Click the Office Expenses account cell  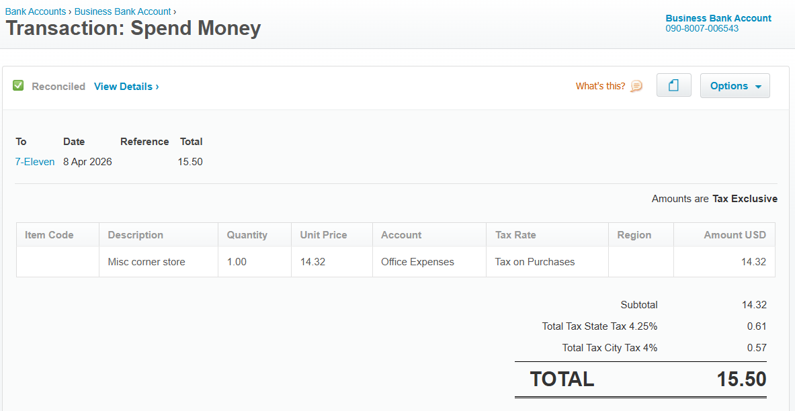[429, 262]
